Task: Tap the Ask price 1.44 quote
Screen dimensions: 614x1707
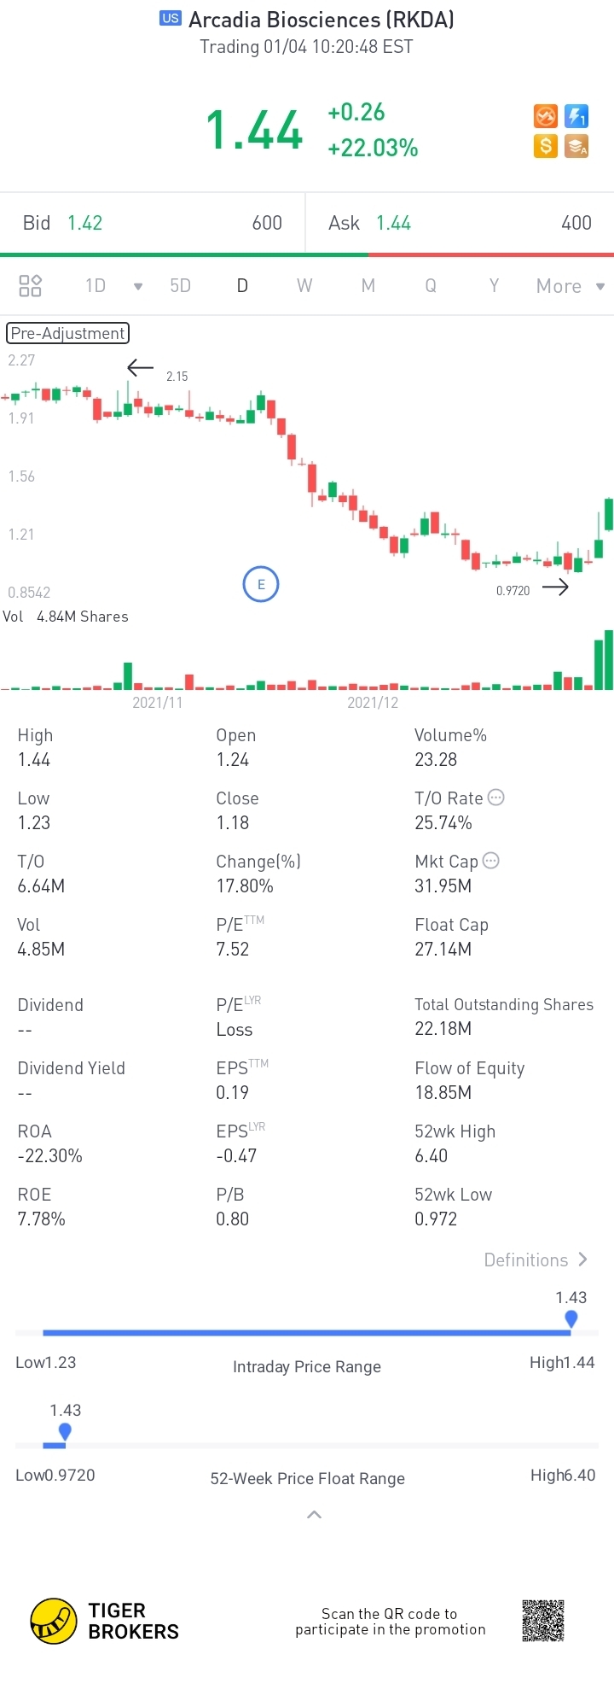Action: coord(393,223)
